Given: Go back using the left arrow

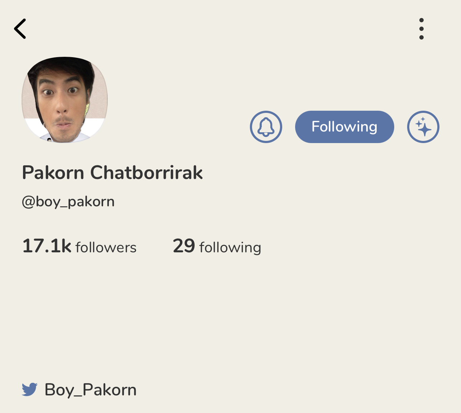Looking at the screenshot, I should pyautogui.click(x=20, y=29).
